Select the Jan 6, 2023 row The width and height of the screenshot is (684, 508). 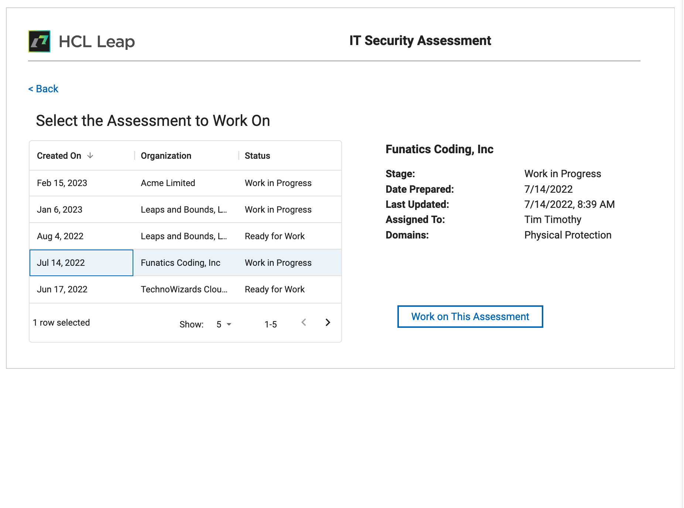tap(185, 209)
